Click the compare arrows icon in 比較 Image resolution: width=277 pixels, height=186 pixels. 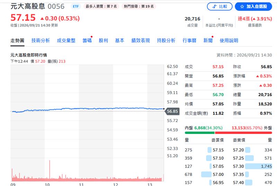(214, 7)
